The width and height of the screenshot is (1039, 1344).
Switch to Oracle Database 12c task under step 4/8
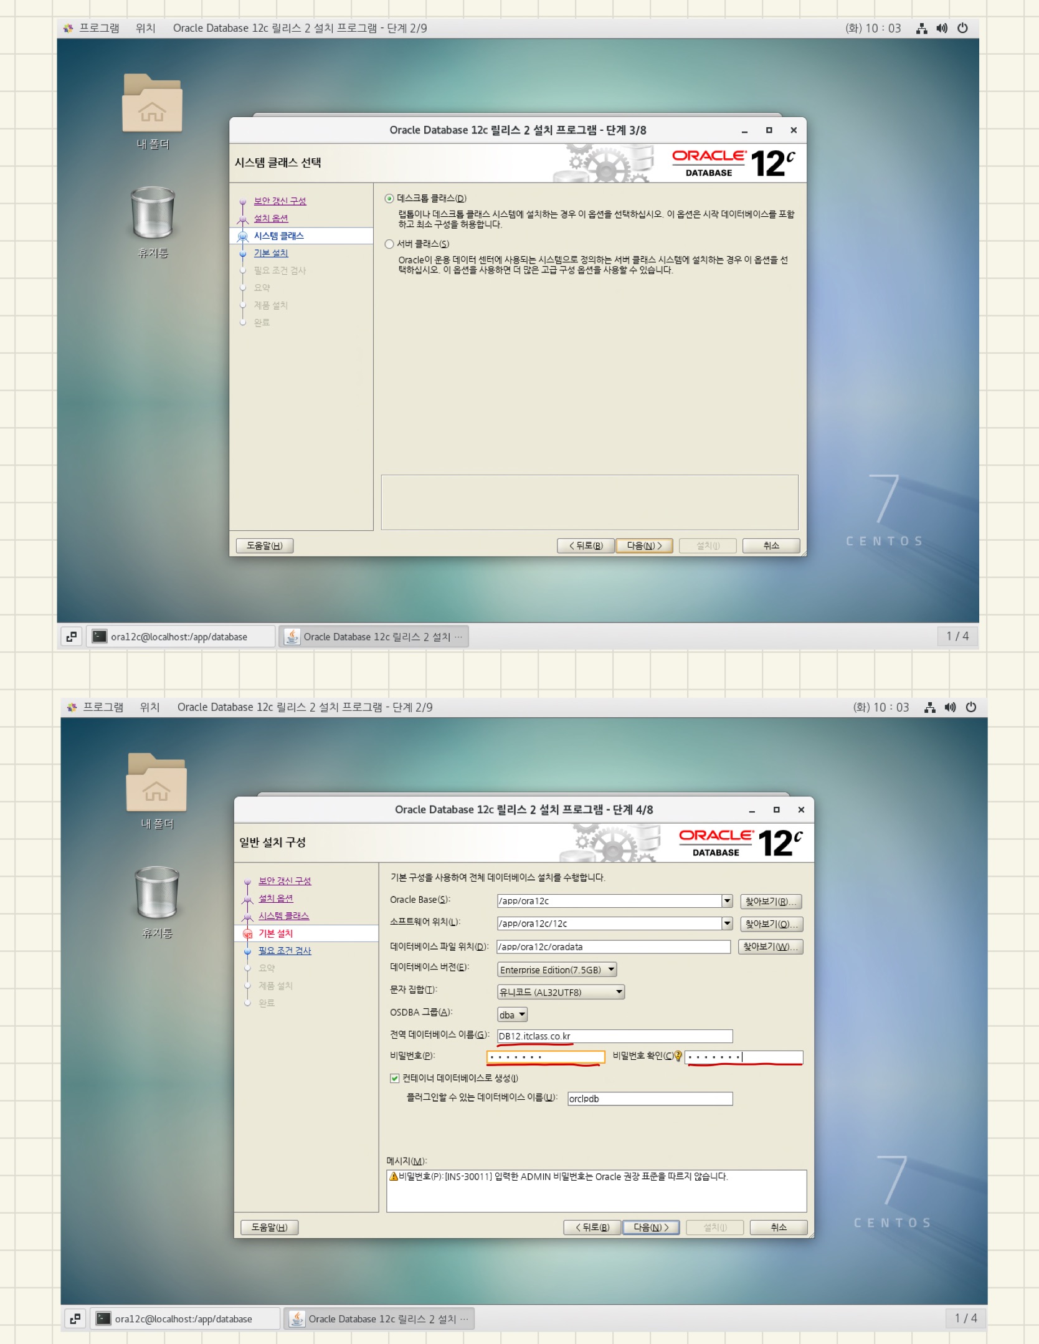[x=379, y=1318]
